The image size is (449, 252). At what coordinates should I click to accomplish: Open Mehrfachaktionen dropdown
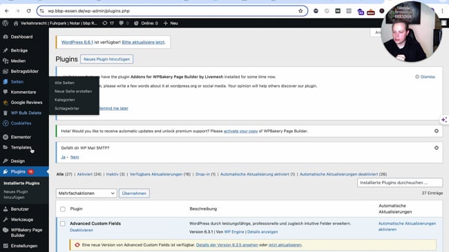pos(86,193)
